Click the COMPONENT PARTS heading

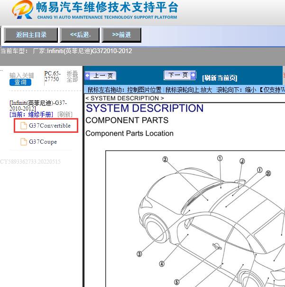click(127, 120)
